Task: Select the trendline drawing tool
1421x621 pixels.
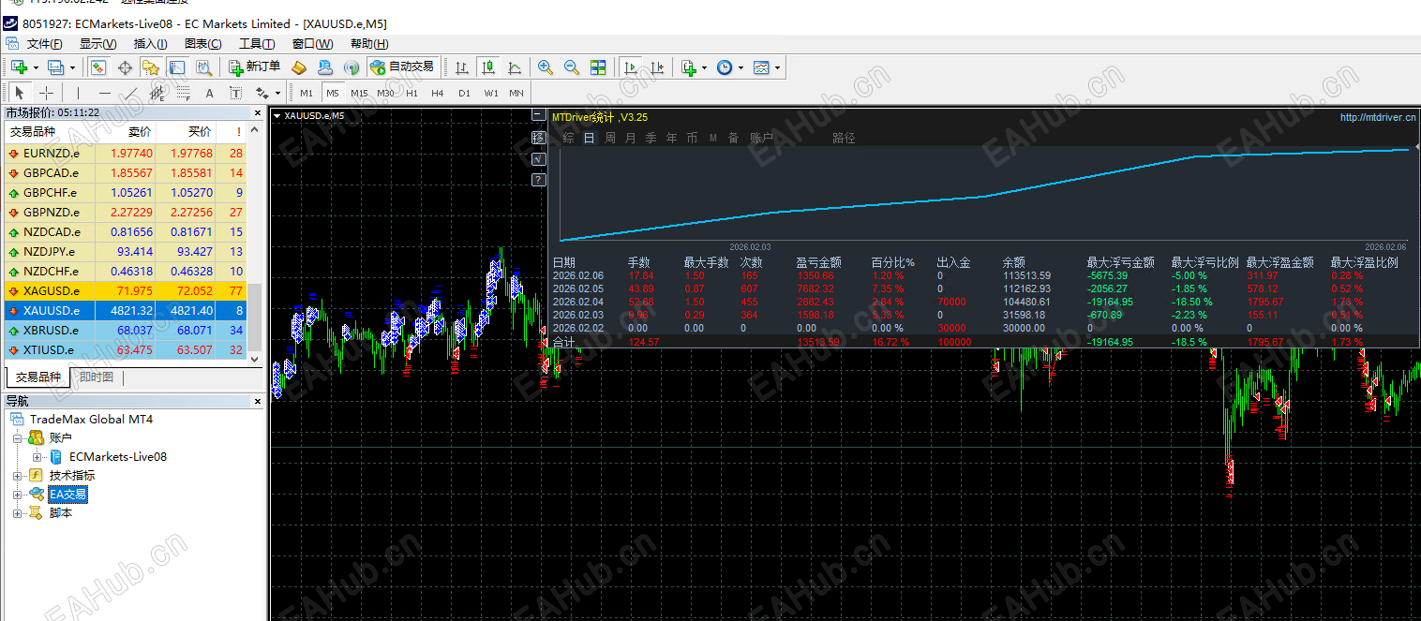Action: click(130, 93)
